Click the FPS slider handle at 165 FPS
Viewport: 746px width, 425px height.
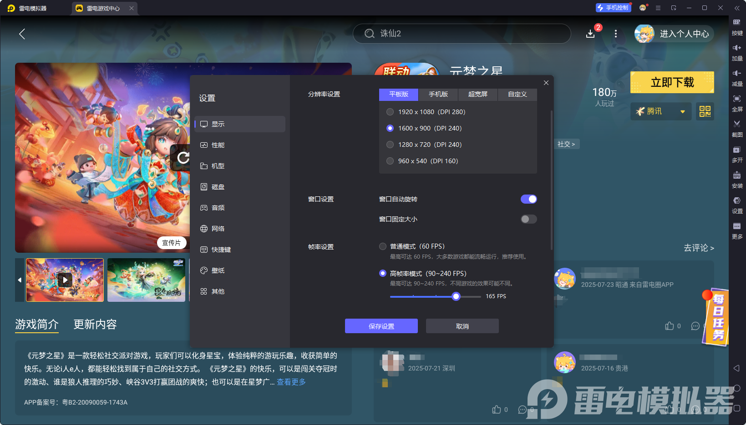(x=456, y=296)
